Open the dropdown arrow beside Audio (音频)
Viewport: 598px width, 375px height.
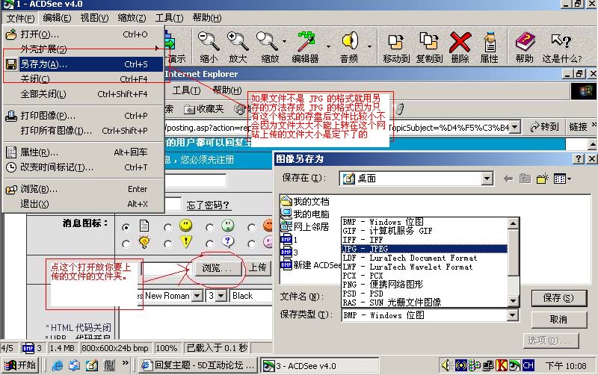pos(369,46)
